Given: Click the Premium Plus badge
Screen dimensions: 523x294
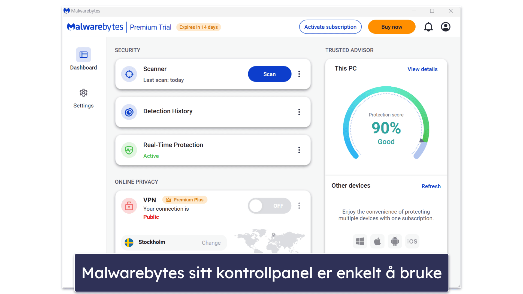Looking at the screenshot, I should point(185,200).
